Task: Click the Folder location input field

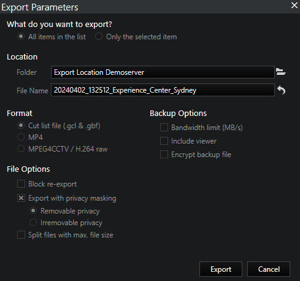Action: [x=163, y=72]
